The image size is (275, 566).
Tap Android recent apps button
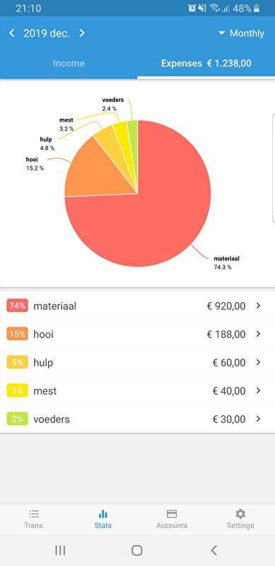pos(60,550)
